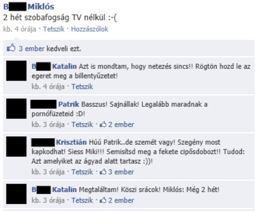Screen dimensions: 273x211
Task: Open the '3 ember' likes list on post
Action: [x=32, y=48]
